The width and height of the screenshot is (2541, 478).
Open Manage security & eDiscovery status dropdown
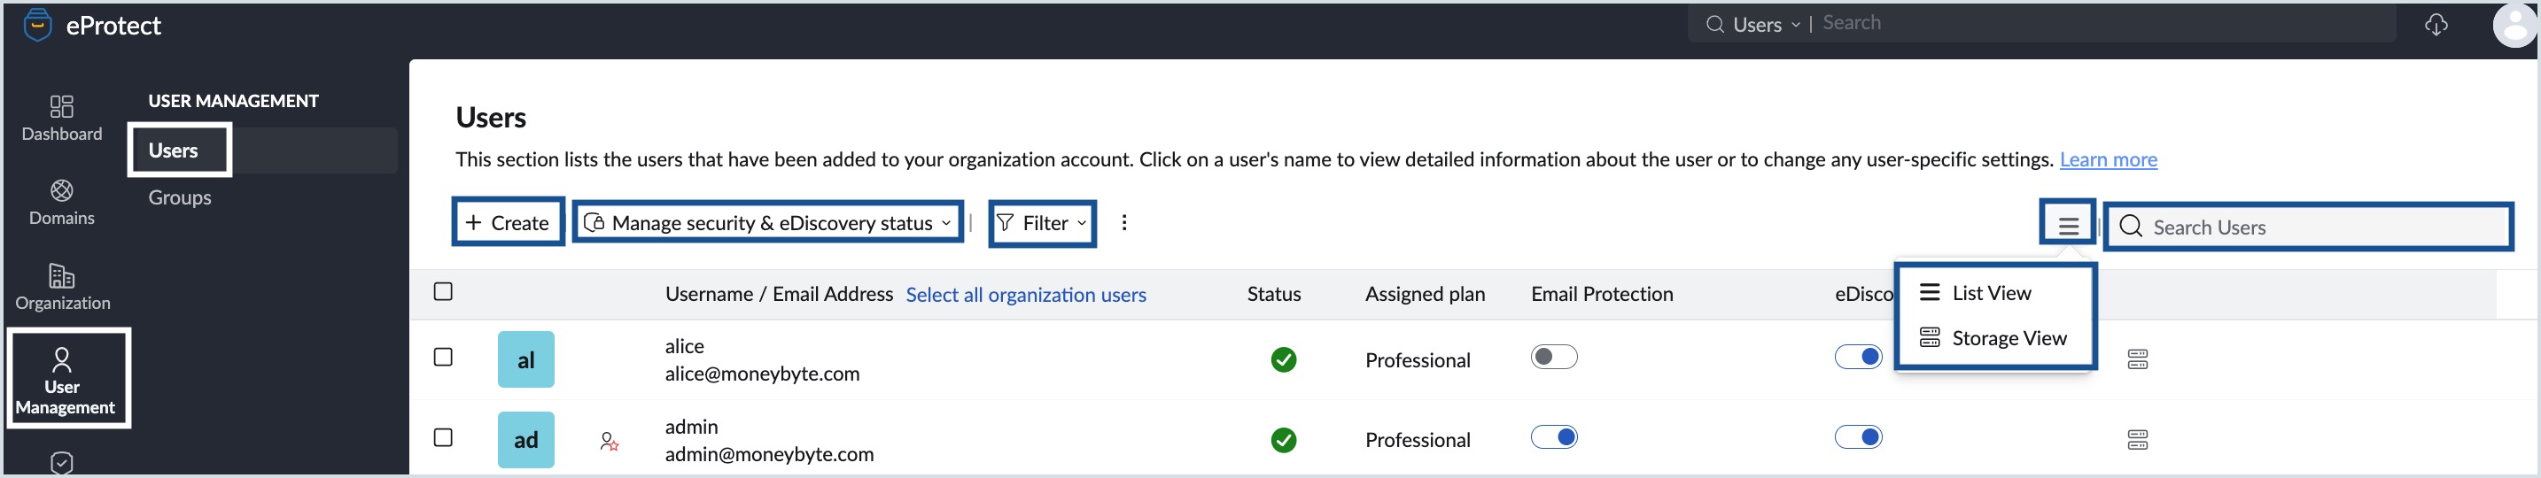tap(767, 223)
